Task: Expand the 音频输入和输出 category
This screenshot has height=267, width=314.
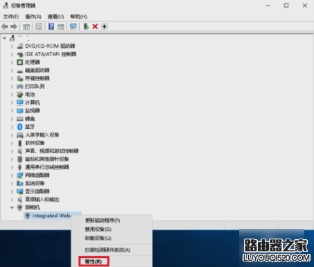Action: [x=12, y=199]
